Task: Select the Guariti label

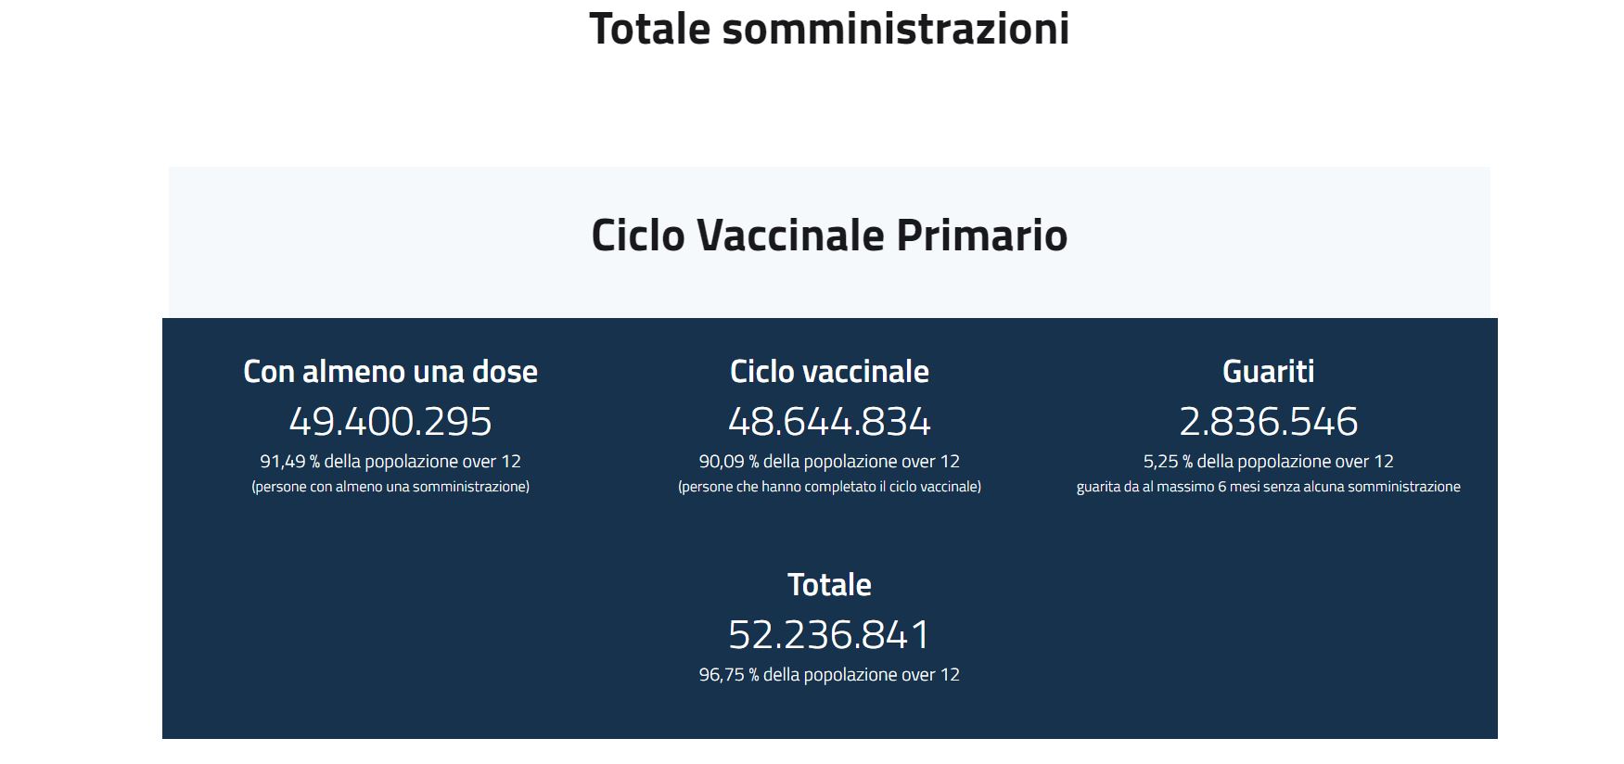Action: point(1268,371)
